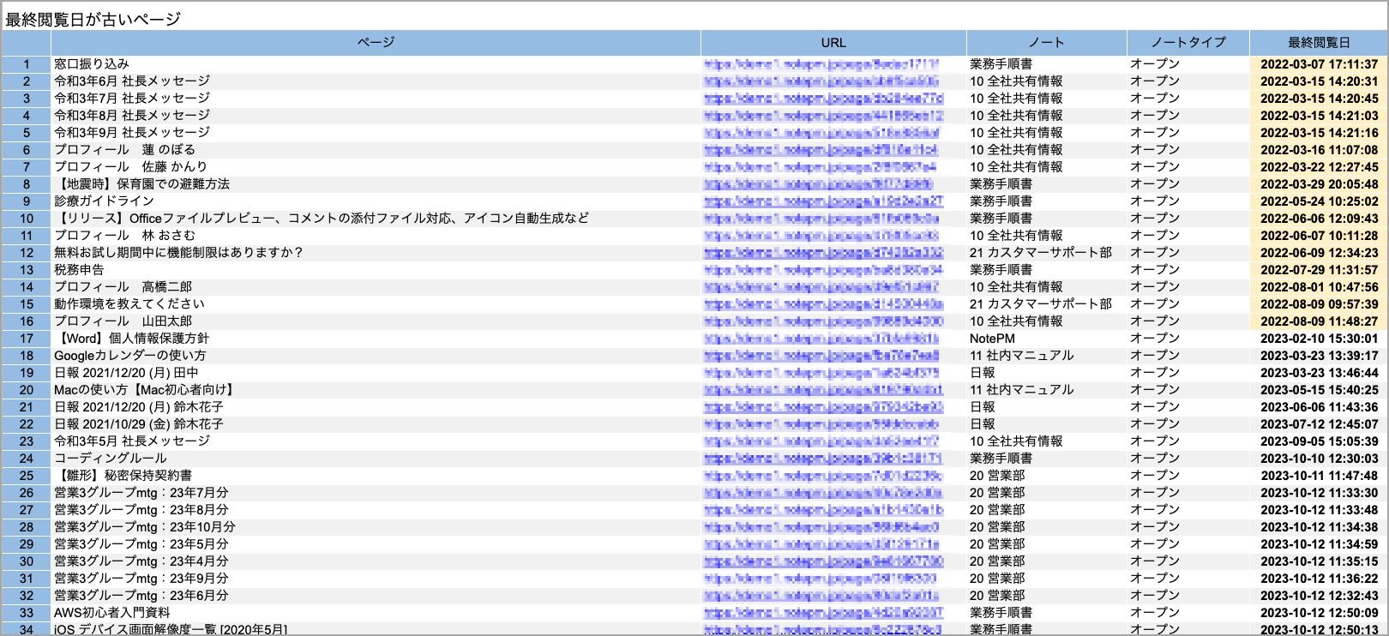Click the ページ column header

(x=376, y=42)
